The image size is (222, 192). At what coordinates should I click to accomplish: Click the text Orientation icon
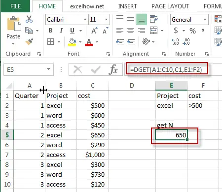146,42
